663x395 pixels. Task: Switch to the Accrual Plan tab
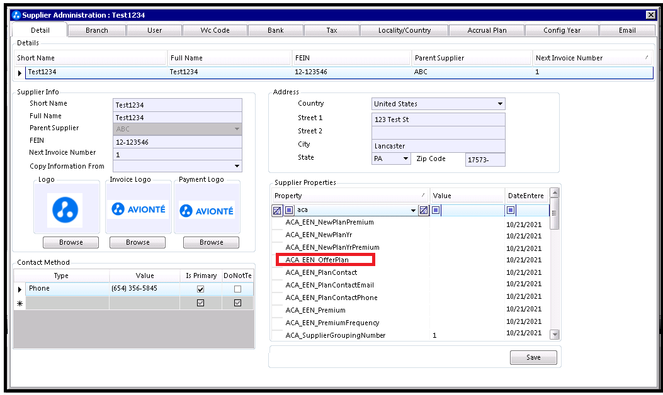coord(487,30)
